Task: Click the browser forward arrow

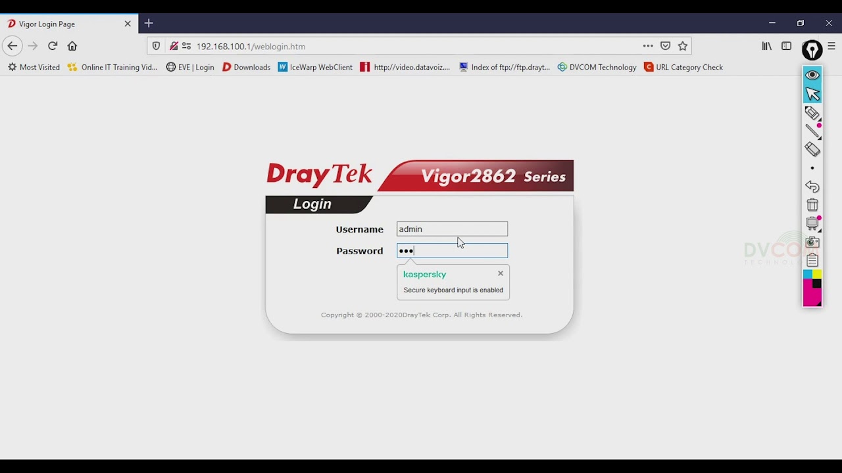Action: [x=33, y=46]
